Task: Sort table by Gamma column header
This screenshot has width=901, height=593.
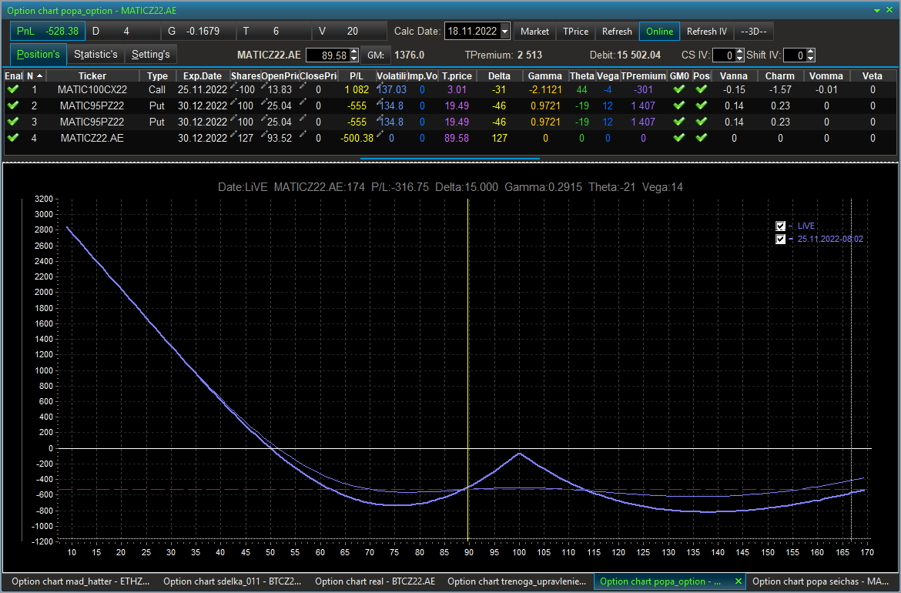Action: (x=544, y=75)
